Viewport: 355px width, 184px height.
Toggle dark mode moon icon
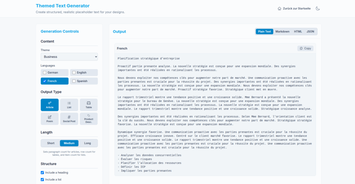(x=318, y=9)
